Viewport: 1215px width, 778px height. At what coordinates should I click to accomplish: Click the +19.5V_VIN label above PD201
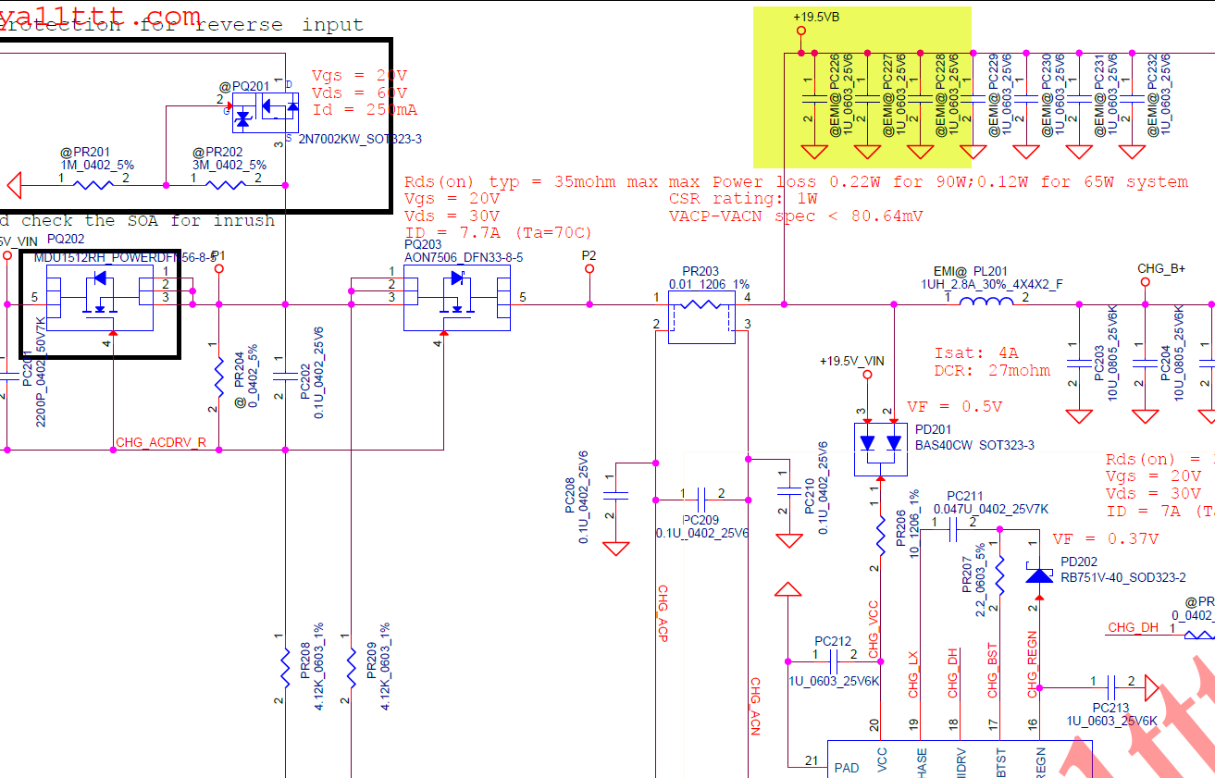pyautogui.click(x=852, y=360)
